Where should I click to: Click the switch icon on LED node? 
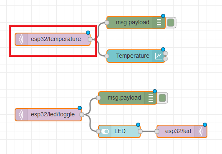[x=105, y=131]
